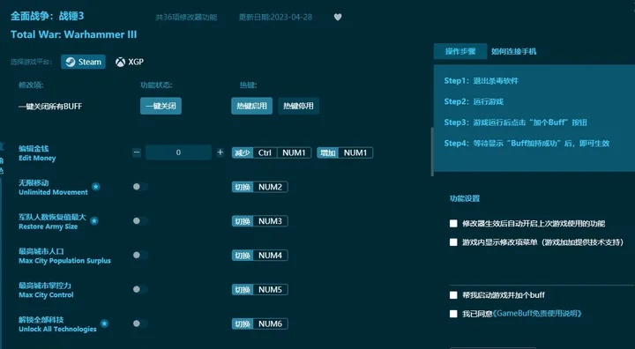
Task: Click Step4 Buff加持成功 instruction text
Action: [x=527, y=144]
